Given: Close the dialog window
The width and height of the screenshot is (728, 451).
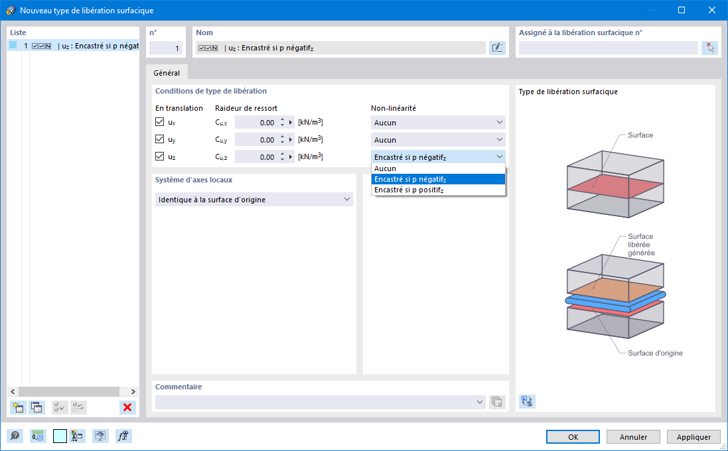Looking at the screenshot, I should pos(712,10).
